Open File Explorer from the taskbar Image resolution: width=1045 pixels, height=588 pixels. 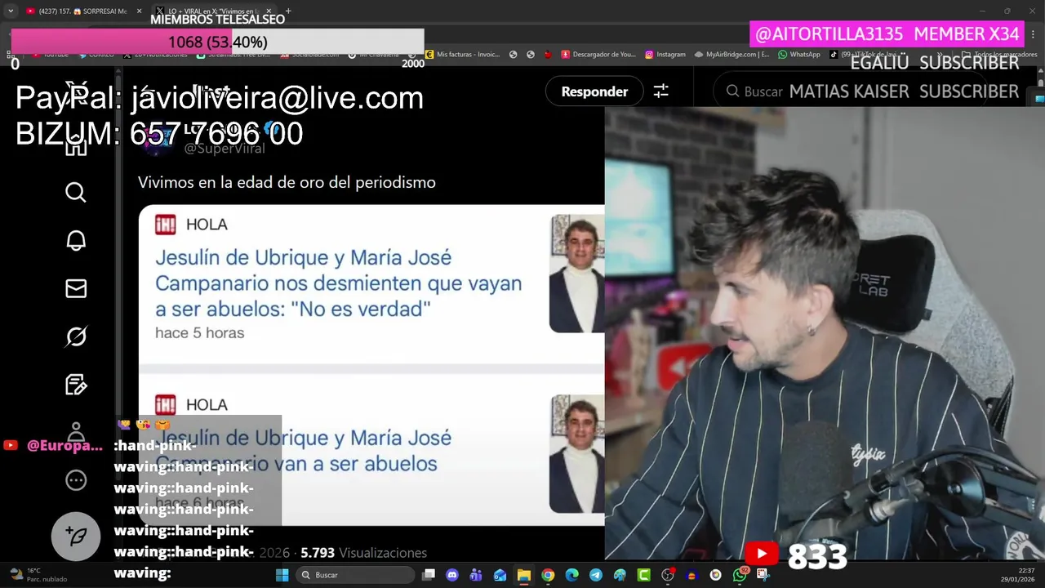(524, 575)
